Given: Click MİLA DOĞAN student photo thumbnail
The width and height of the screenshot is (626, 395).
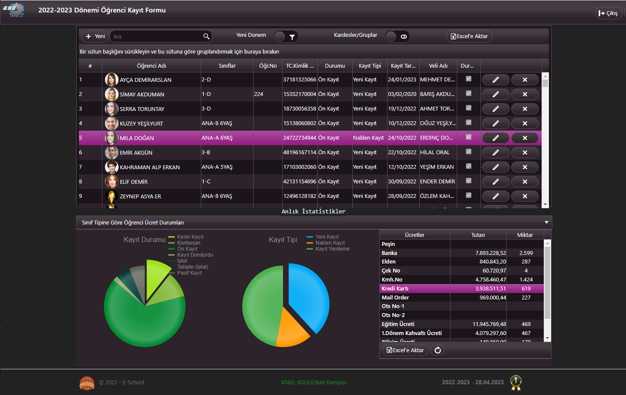Looking at the screenshot, I should coord(111,138).
